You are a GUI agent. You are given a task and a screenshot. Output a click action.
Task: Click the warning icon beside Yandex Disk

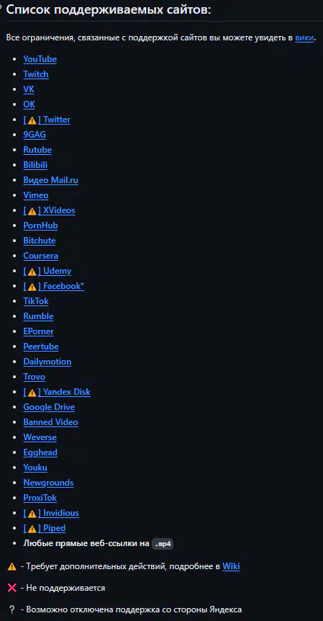click(32, 392)
